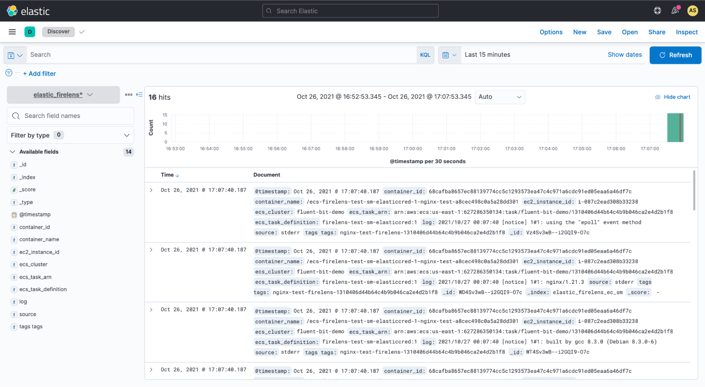Click the search magnifier in Search Elastic
This screenshot has height=387, width=705.
coord(269,11)
